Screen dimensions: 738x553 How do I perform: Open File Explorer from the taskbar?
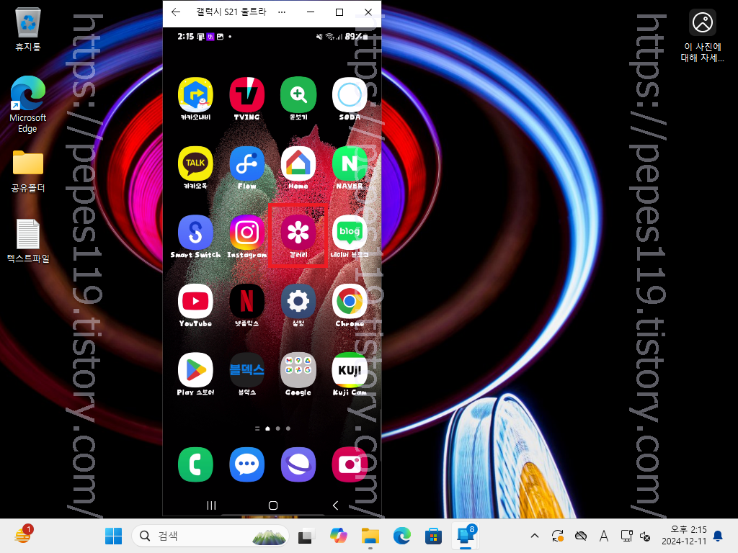[370, 536]
